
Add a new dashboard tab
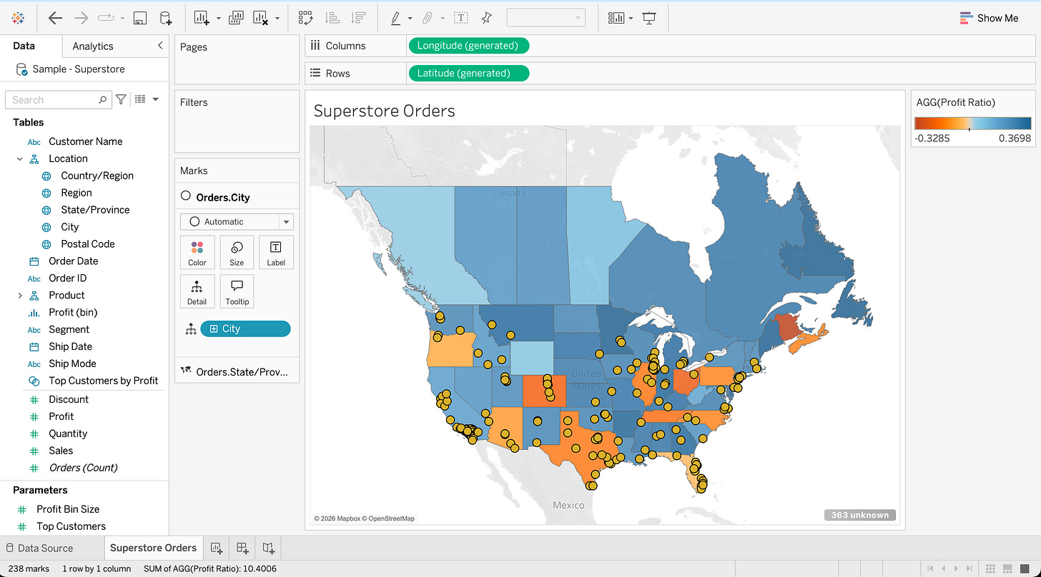click(242, 548)
